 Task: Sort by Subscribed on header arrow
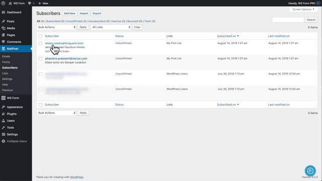[x=238, y=36]
